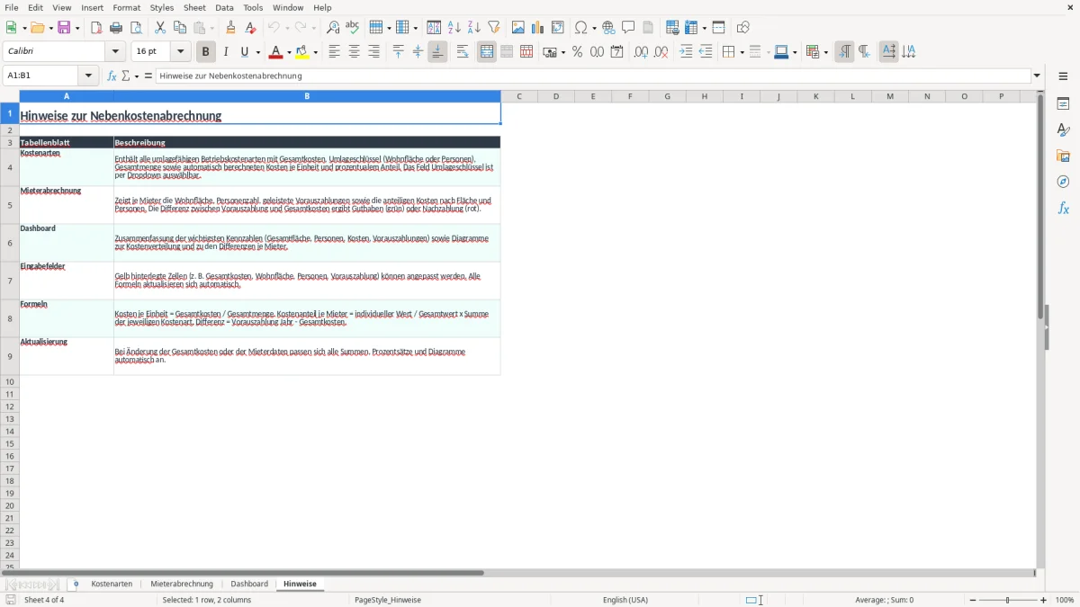
Task: Click the Zoom In plus button
Action: (x=1044, y=600)
